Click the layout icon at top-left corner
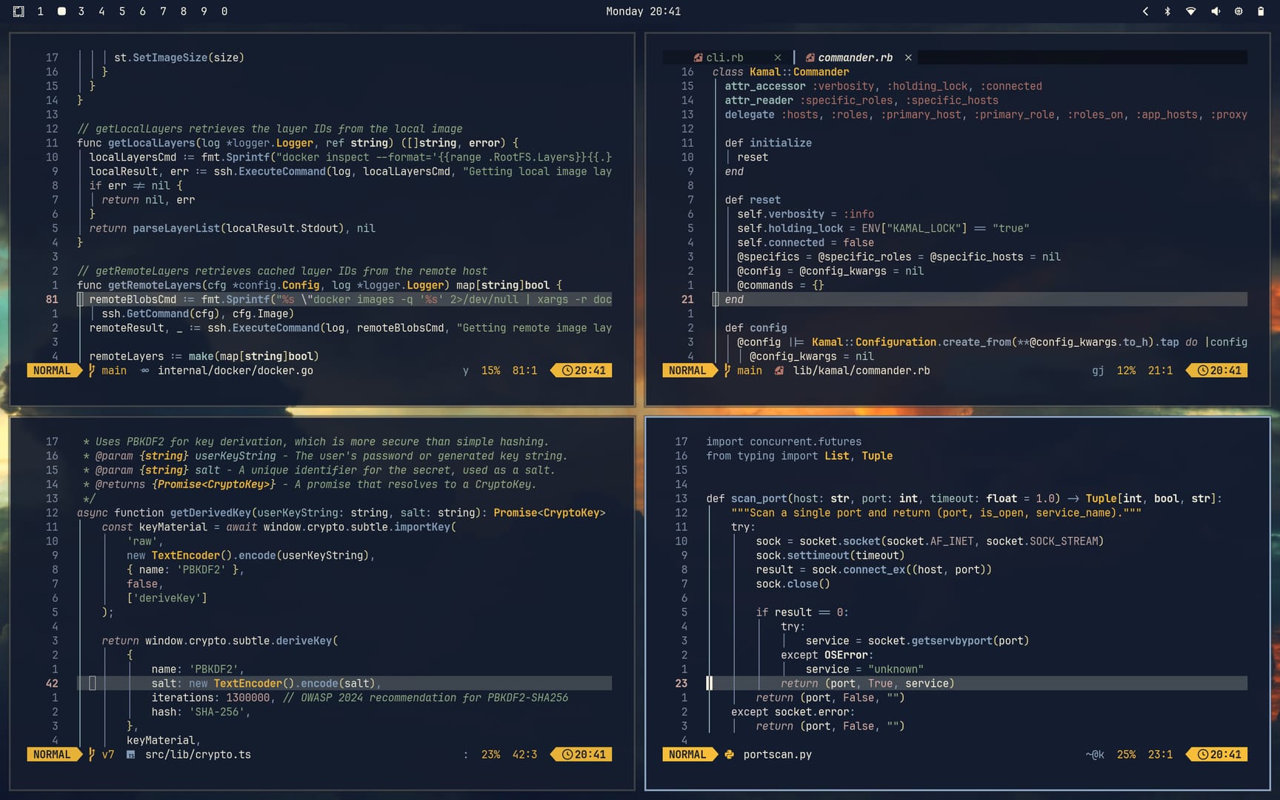1280x800 pixels. [19, 11]
